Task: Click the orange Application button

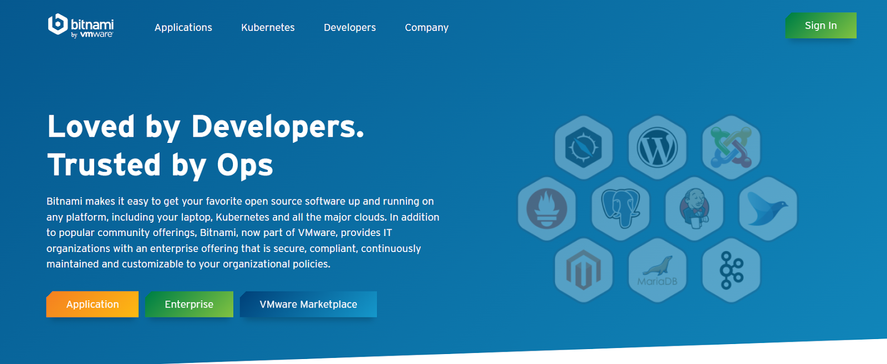Action: 93,304
